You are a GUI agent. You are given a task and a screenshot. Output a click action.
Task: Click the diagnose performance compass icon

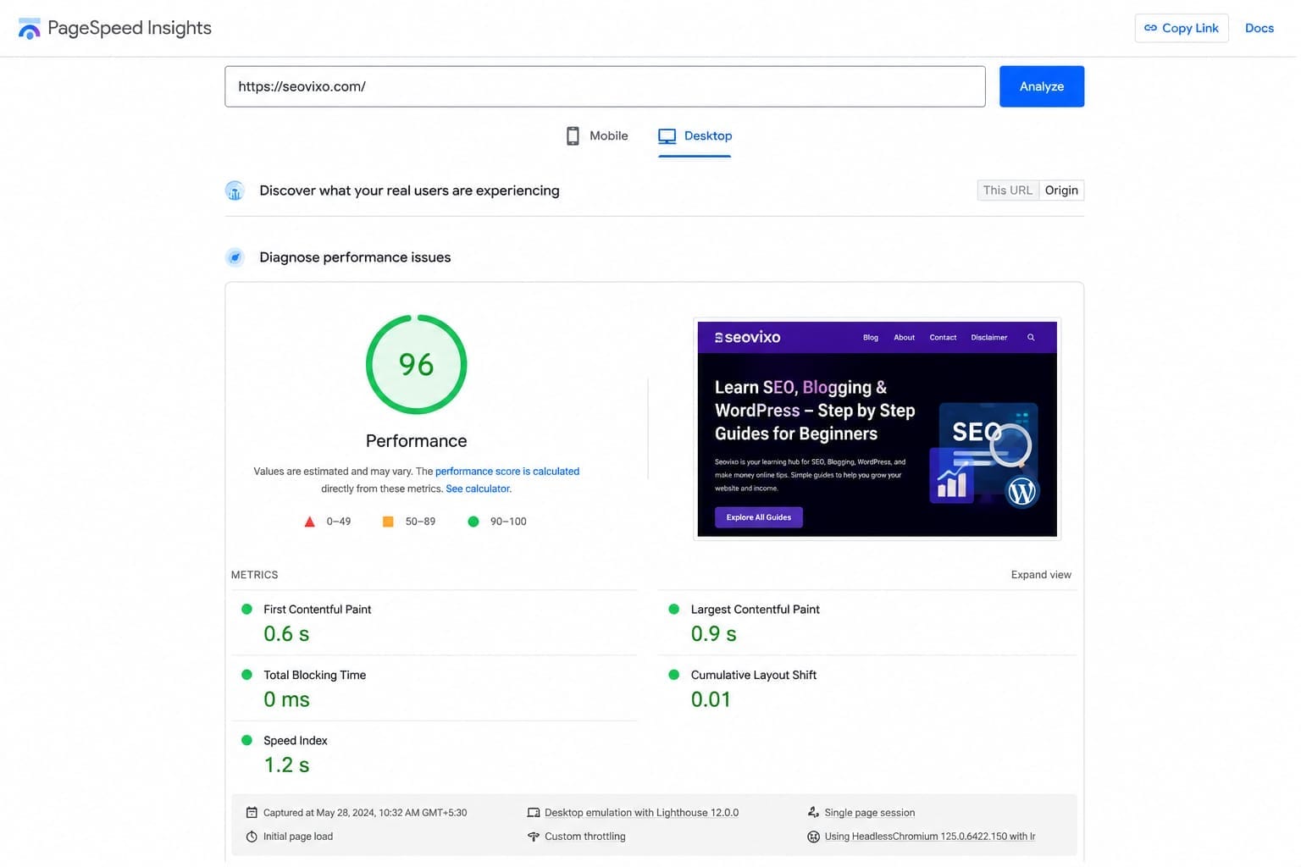coord(235,257)
